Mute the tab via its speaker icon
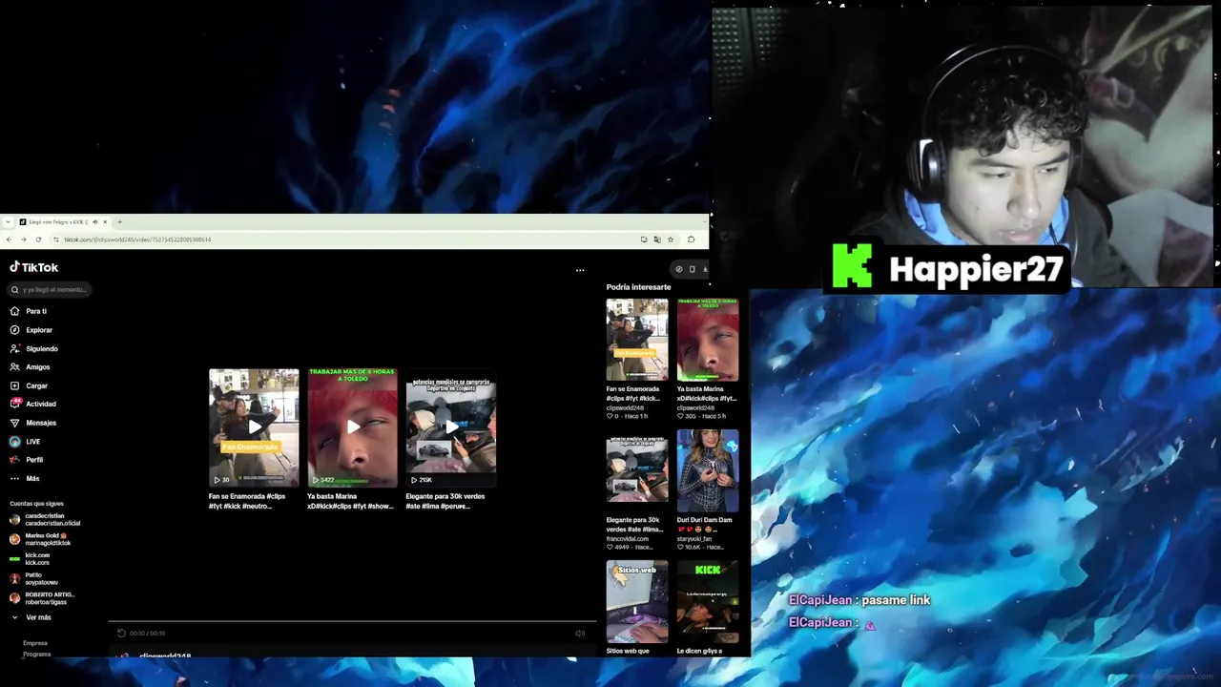Screen dimensions: 1221x687 (x=95, y=222)
